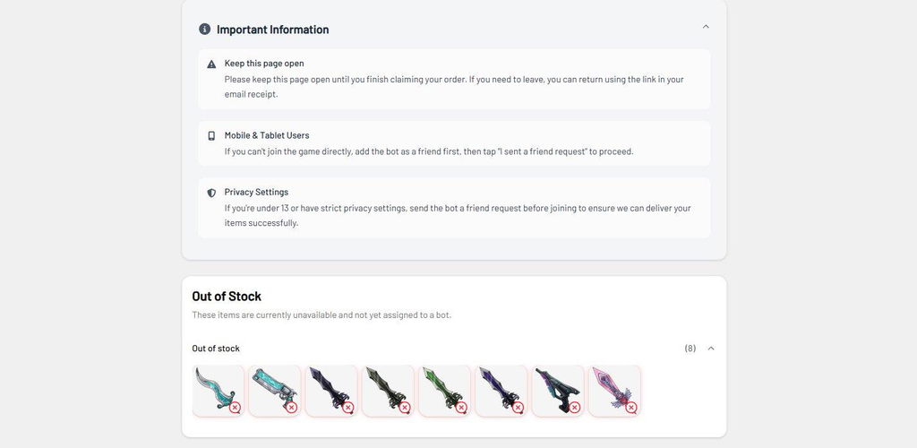Image resolution: width=917 pixels, height=448 pixels.
Task: Click the Keep this page open notice
Action: (454, 79)
